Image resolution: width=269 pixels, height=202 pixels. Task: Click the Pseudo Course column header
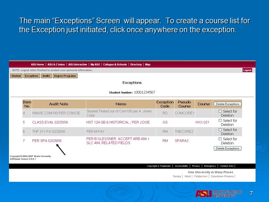point(184,104)
